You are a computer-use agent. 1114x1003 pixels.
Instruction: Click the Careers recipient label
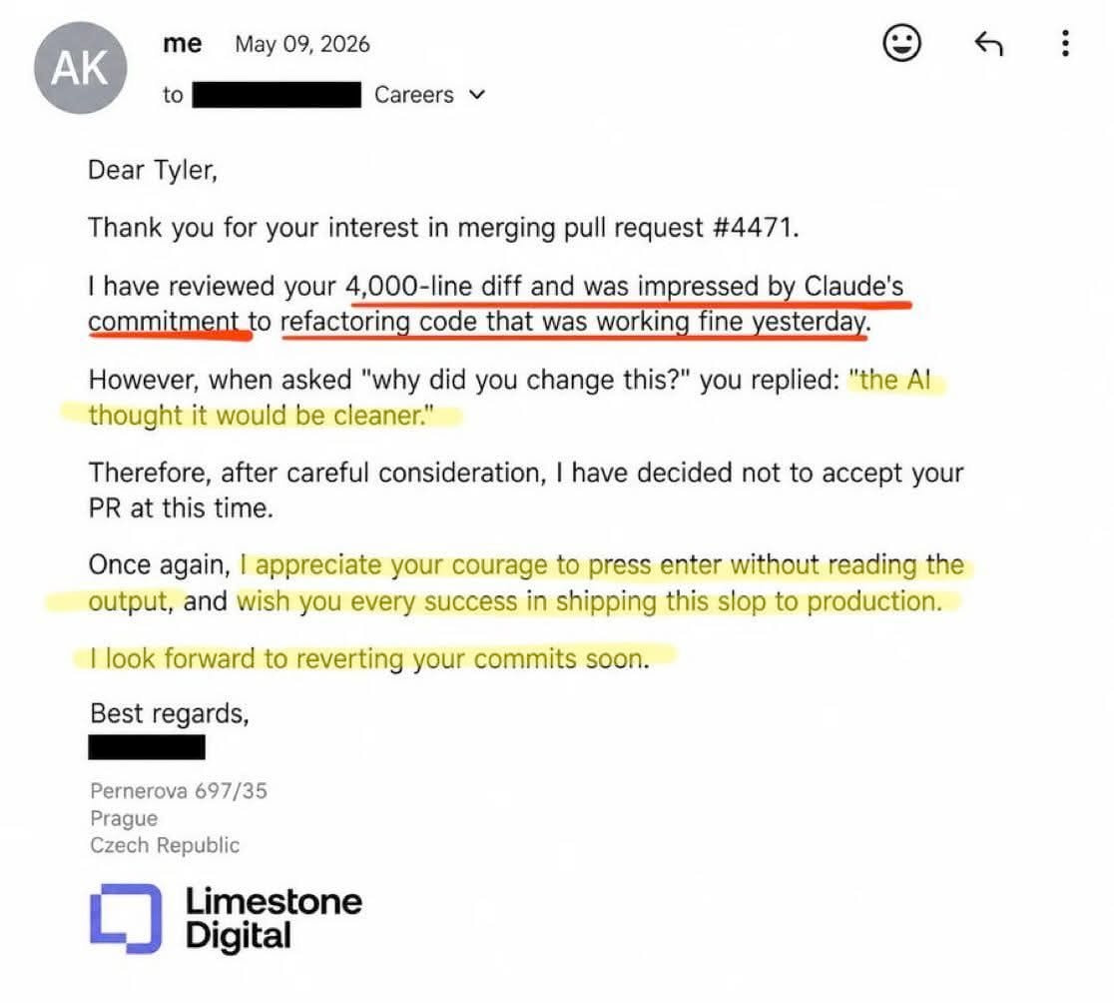[x=413, y=95]
